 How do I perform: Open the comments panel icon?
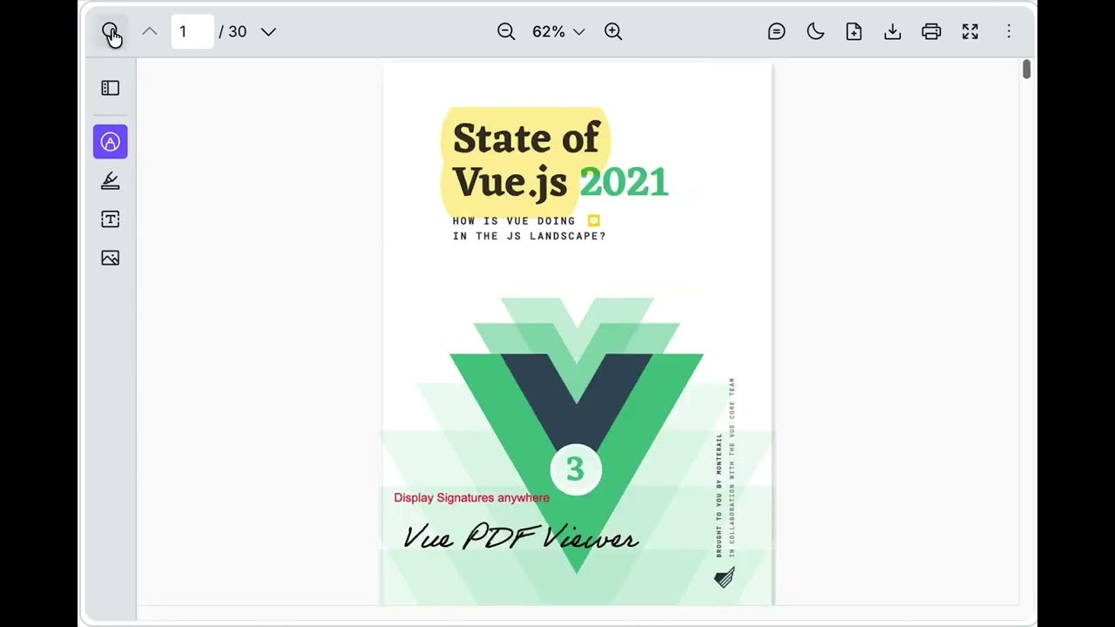(x=776, y=31)
